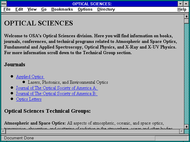The height and width of the screenshot is (142, 190).
Task: Click the vertical scrollbar down arrow
Action: (x=186, y=127)
